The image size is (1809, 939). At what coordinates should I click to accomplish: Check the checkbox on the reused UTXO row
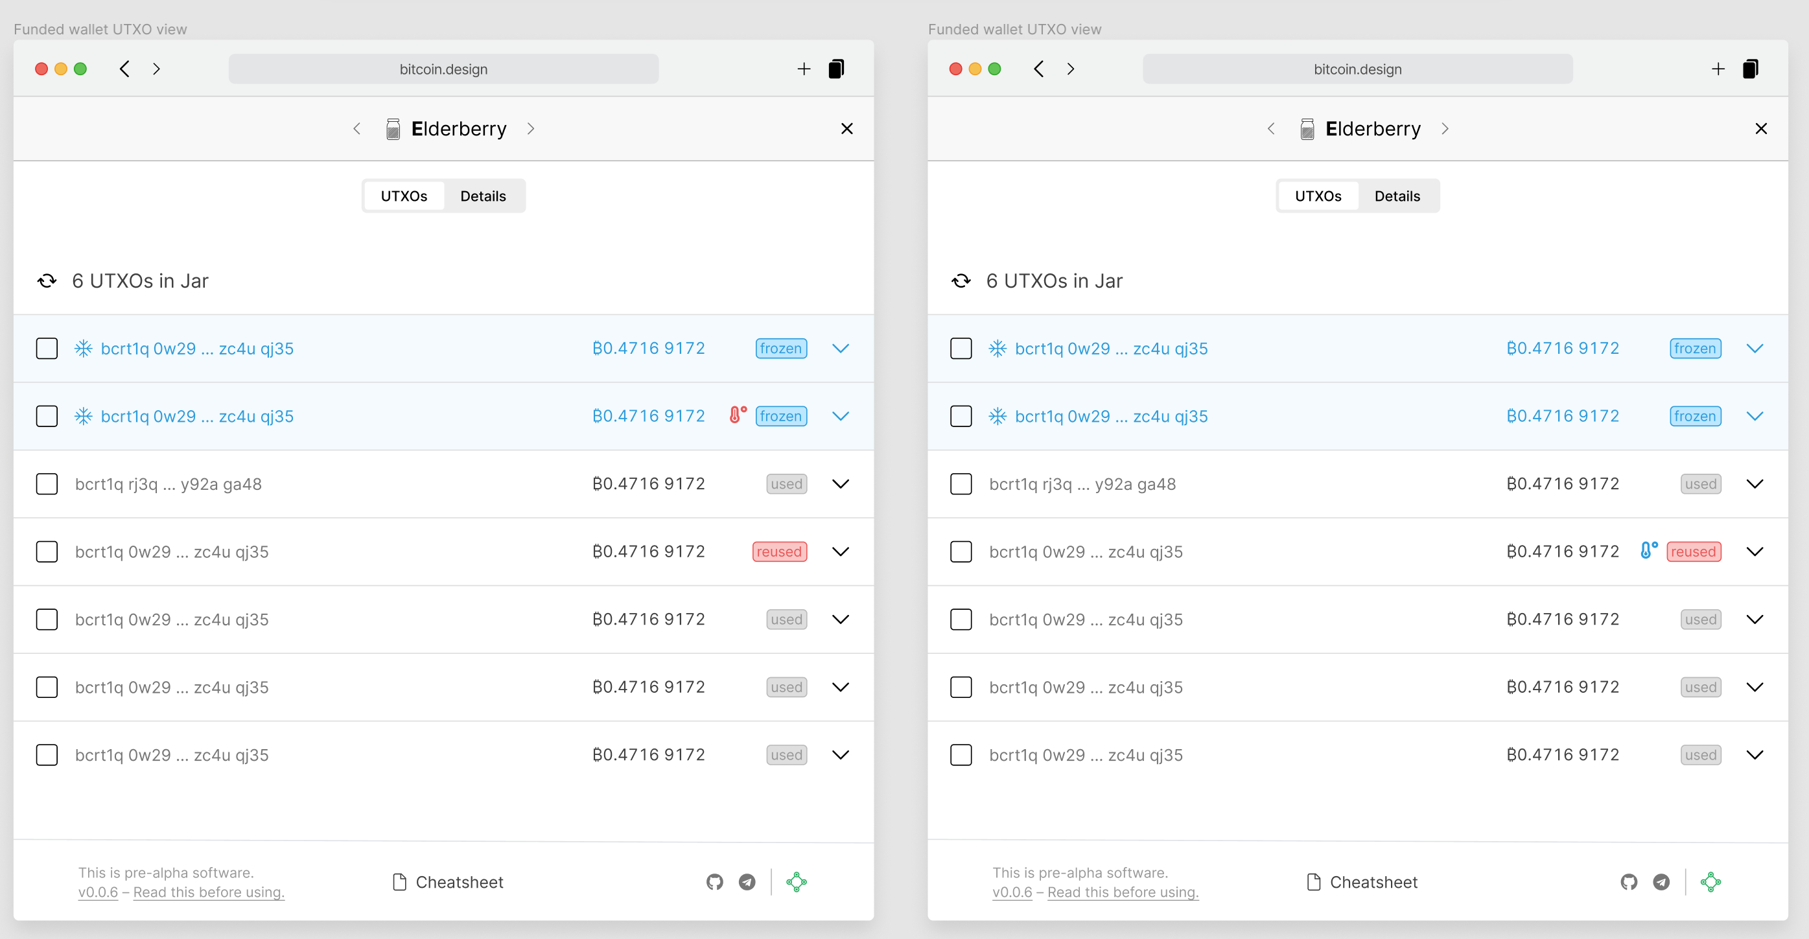pos(47,551)
